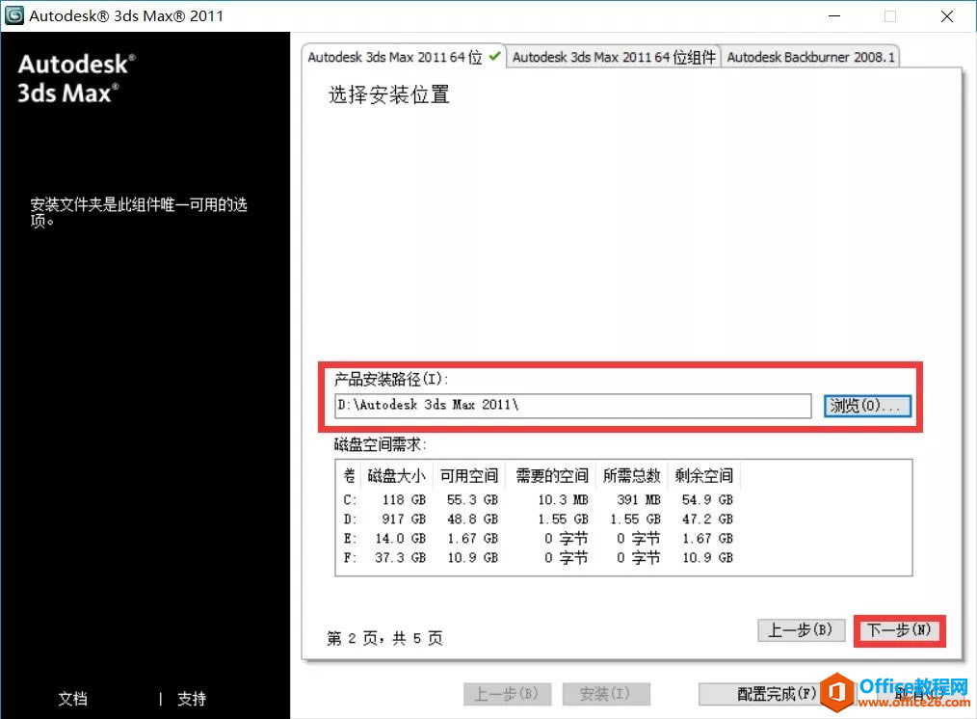
Task: Click the 需要的空间 column header
Action: tap(551, 476)
